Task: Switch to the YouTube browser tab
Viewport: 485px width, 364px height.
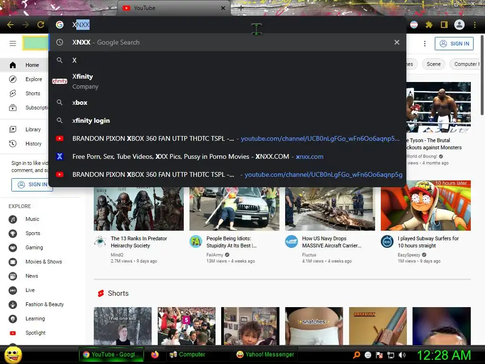Action: tap(173, 8)
